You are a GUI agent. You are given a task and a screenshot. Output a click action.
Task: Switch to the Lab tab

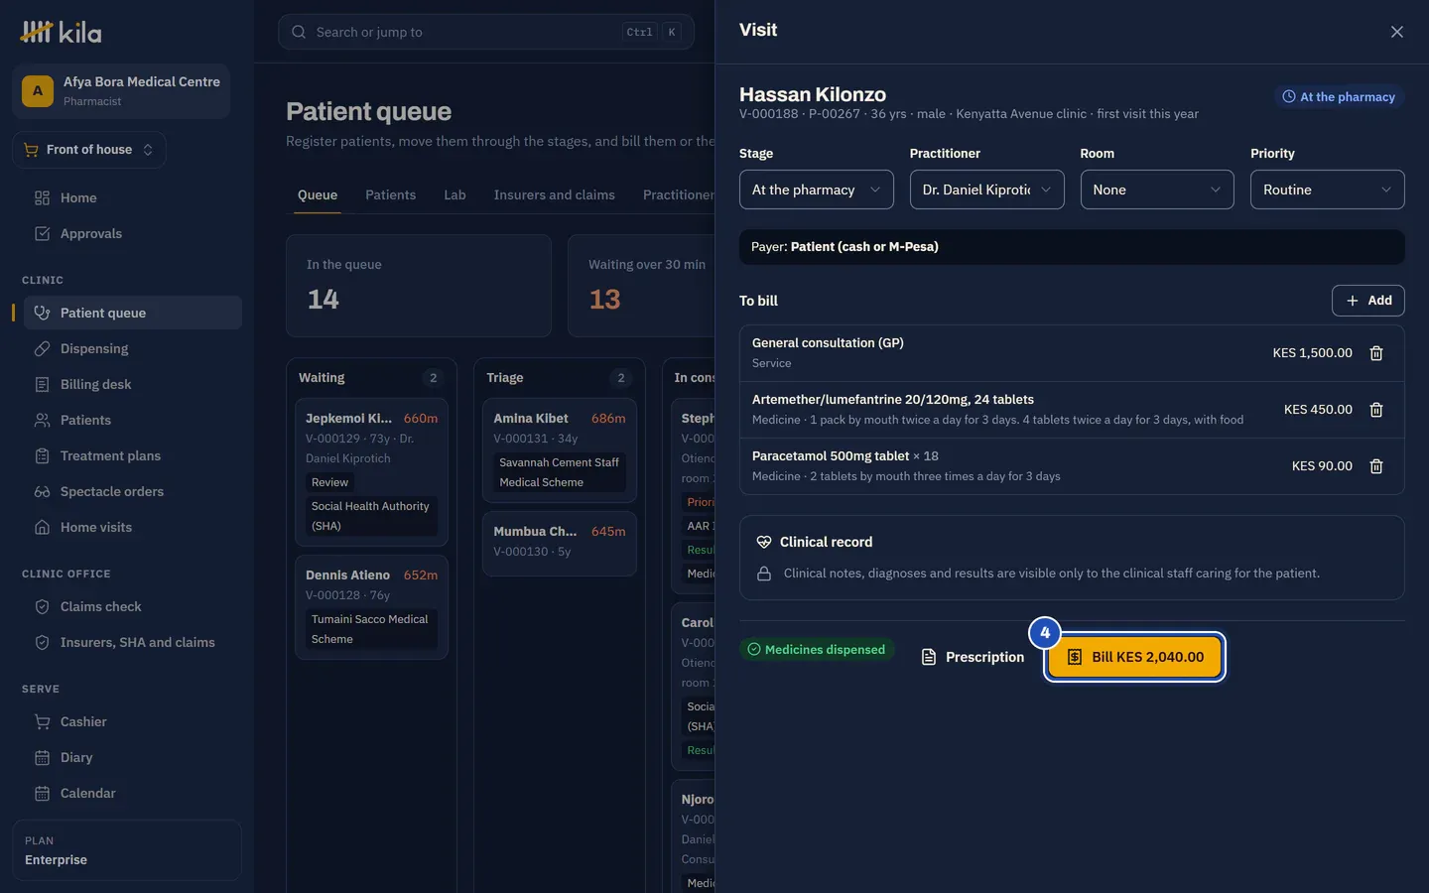pos(455,195)
